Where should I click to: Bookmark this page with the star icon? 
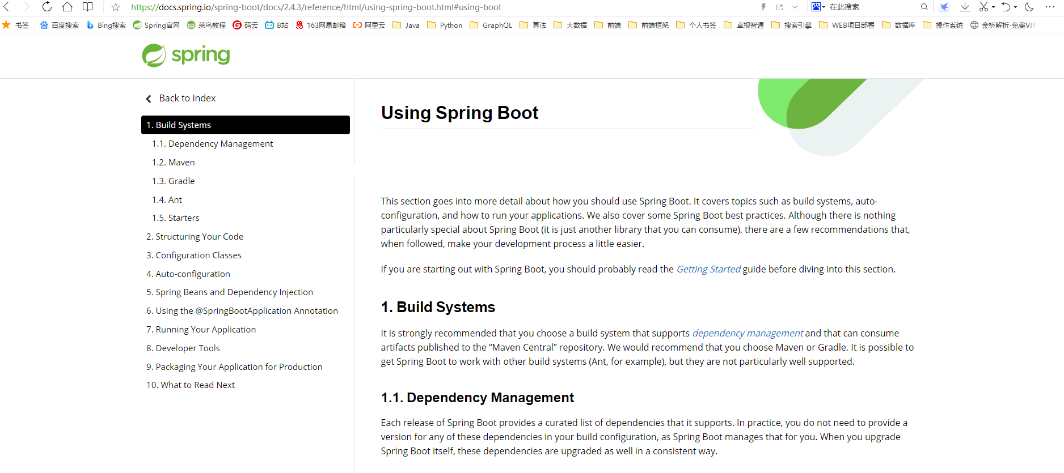click(x=116, y=7)
